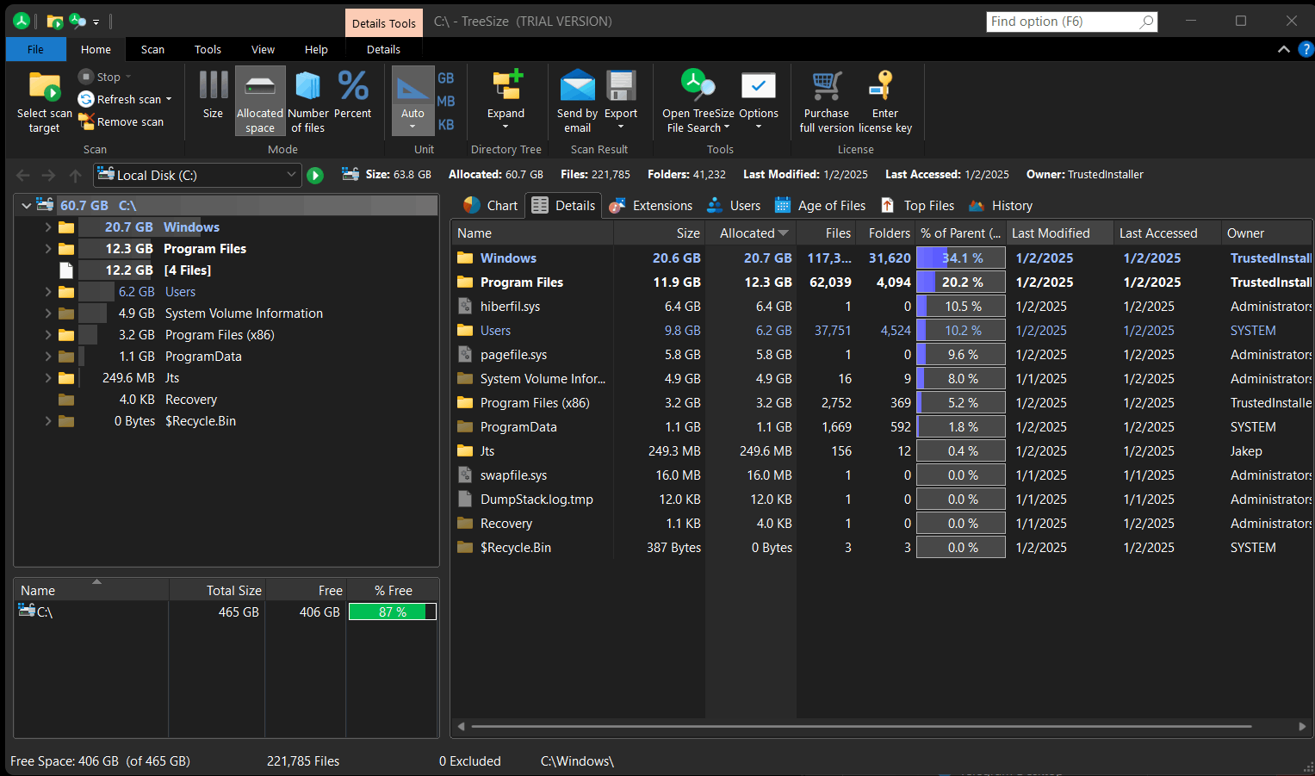This screenshot has width=1315, height=776.
Task: Expand the Windows folder in tree
Action: click(x=47, y=227)
